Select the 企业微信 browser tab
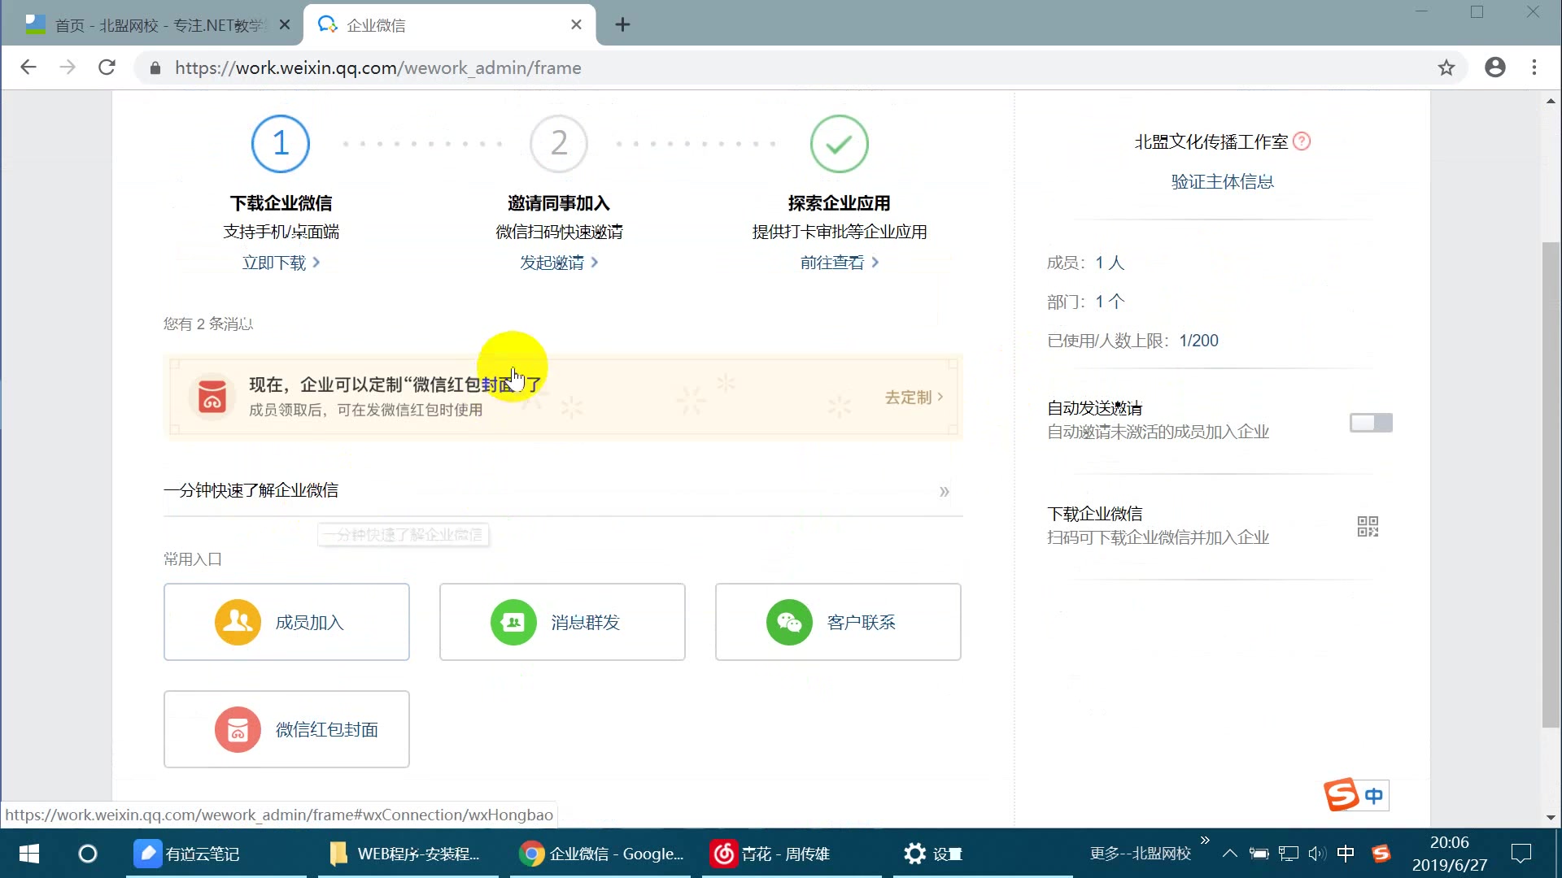The height and width of the screenshot is (878, 1562). [448, 25]
